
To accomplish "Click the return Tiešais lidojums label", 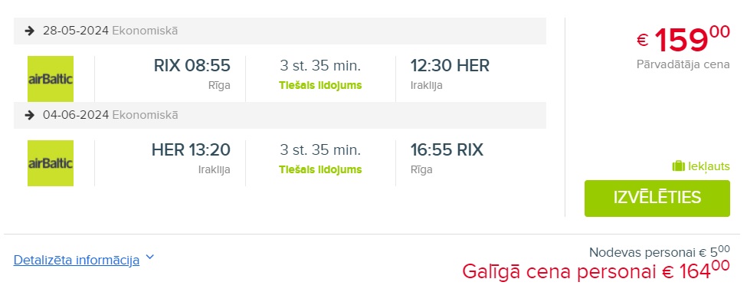I will tap(320, 170).
